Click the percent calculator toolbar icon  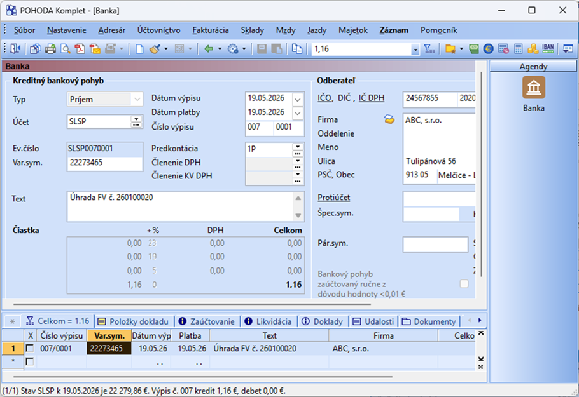click(503, 49)
